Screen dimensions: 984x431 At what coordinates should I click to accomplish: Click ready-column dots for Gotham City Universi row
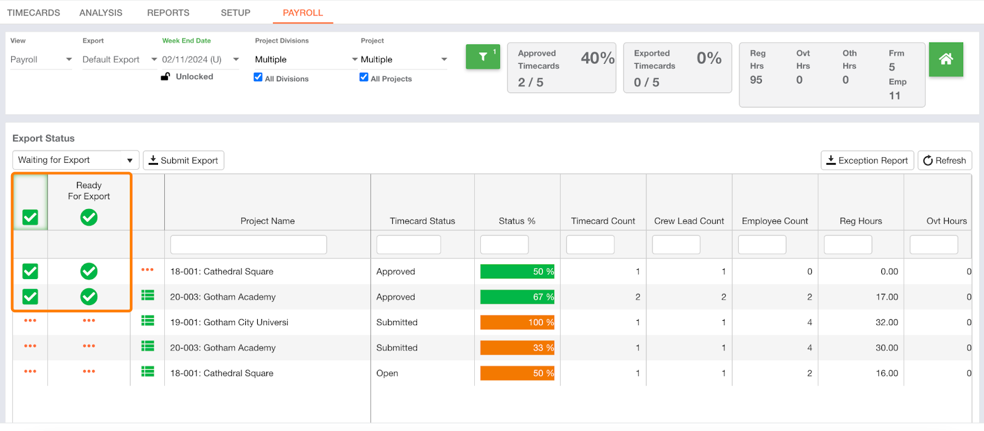(x=89, y=320)
